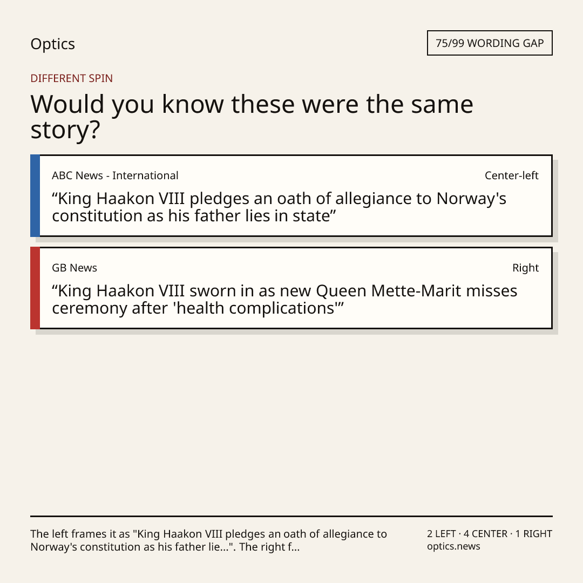Screen dimensions: 583x583
Task: Click the King Haakon oath of allegiance headline
Action: pyautogui.click(x=279, y=207)
